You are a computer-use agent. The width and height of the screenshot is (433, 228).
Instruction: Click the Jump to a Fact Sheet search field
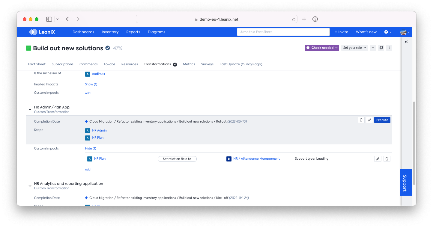point(283,32)
